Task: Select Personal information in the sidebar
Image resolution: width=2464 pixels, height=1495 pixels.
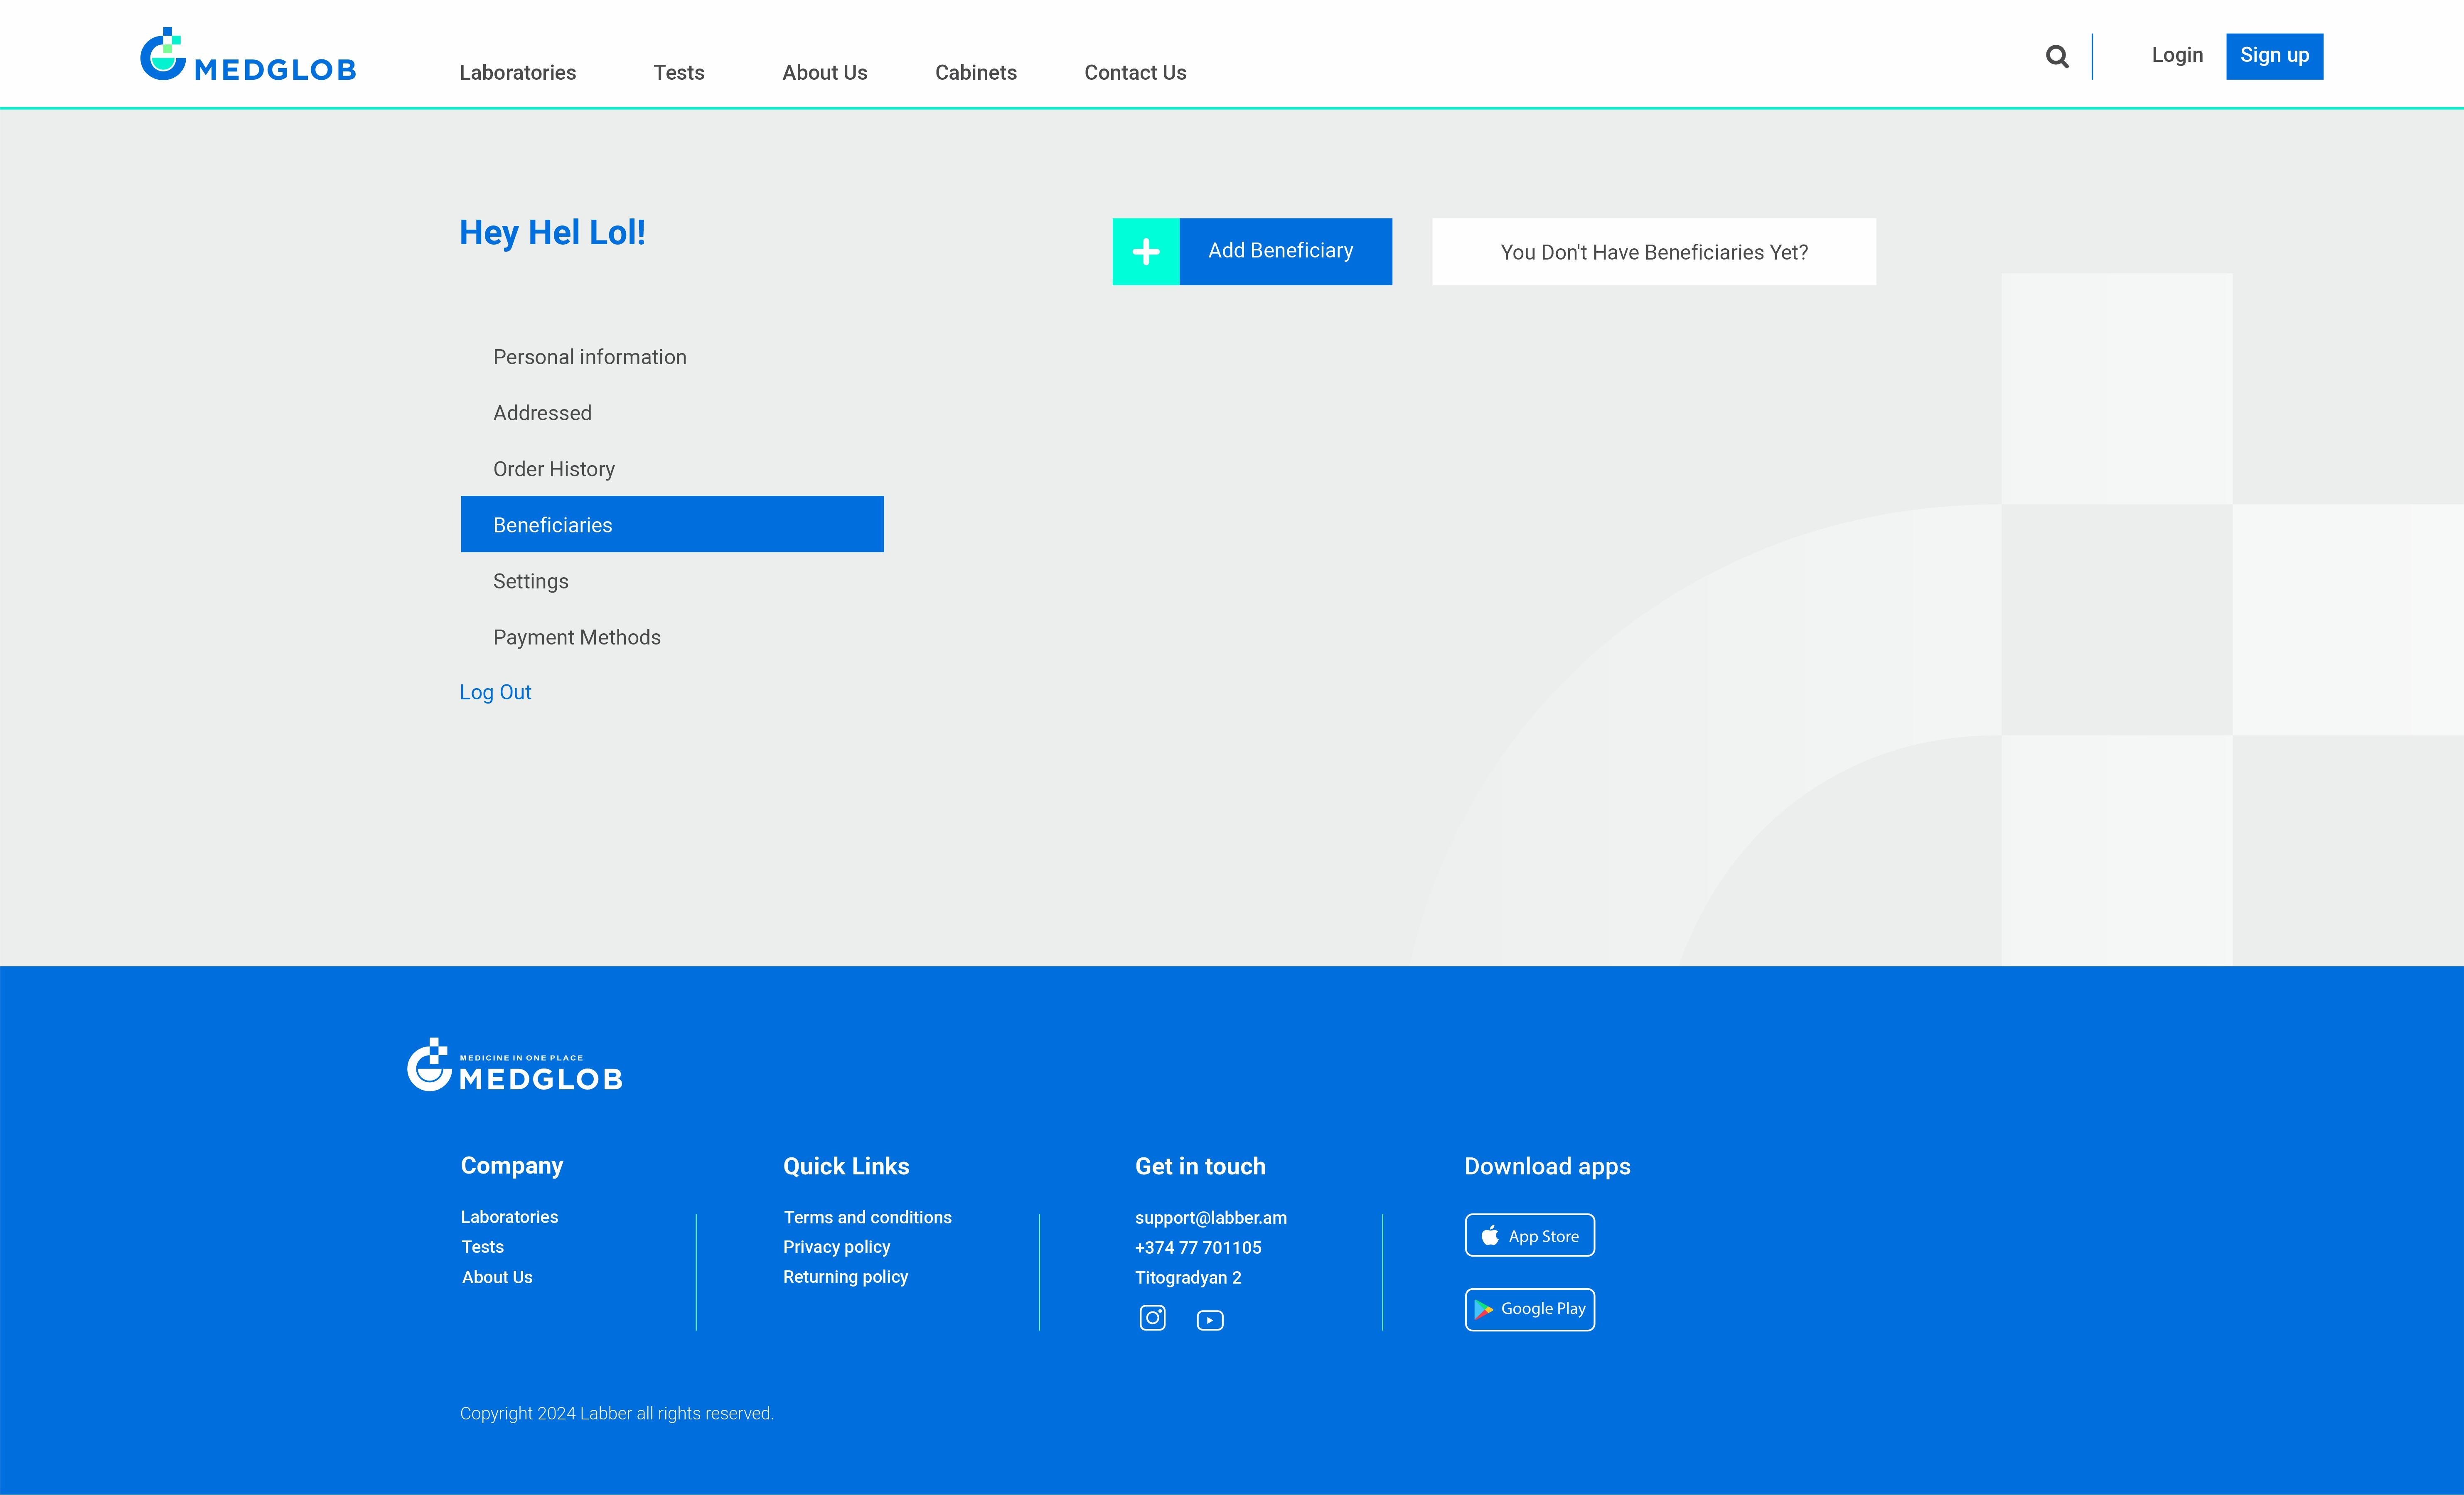Action: [x=589, y=357]
